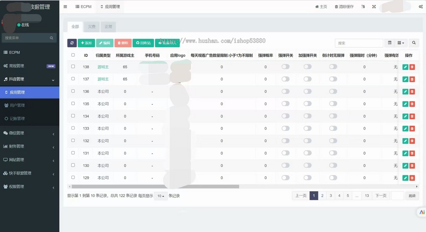The width and height of the screenshot is (426, 232).
Task: Check the checkbox for row 129
Action: 73,177
